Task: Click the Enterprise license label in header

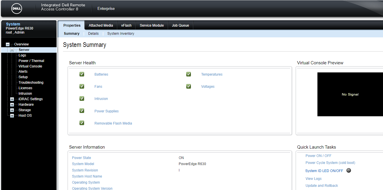Action: tap(106, 9)
